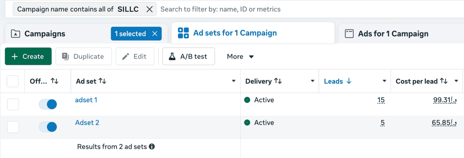Click the Duplicate button
This screenshot has height=158, width=464.
point(84,56)
